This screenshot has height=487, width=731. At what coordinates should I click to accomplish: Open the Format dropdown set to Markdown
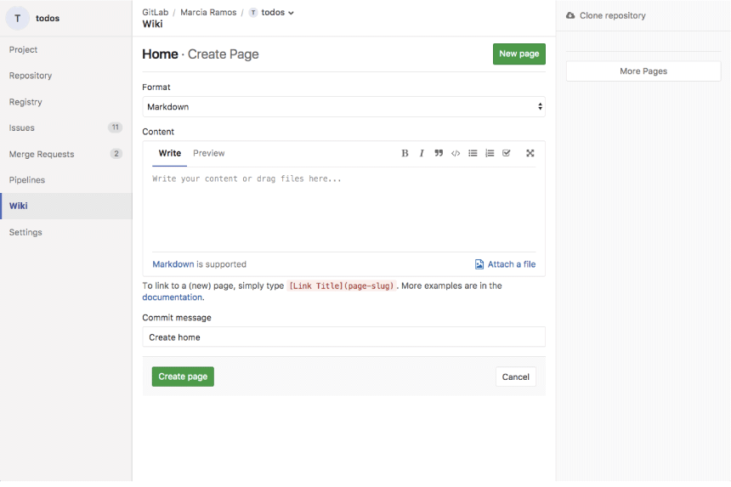343,107
